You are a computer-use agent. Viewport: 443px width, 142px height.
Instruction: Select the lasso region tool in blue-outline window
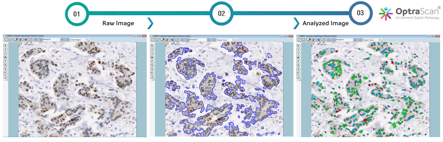click(152, 53)
